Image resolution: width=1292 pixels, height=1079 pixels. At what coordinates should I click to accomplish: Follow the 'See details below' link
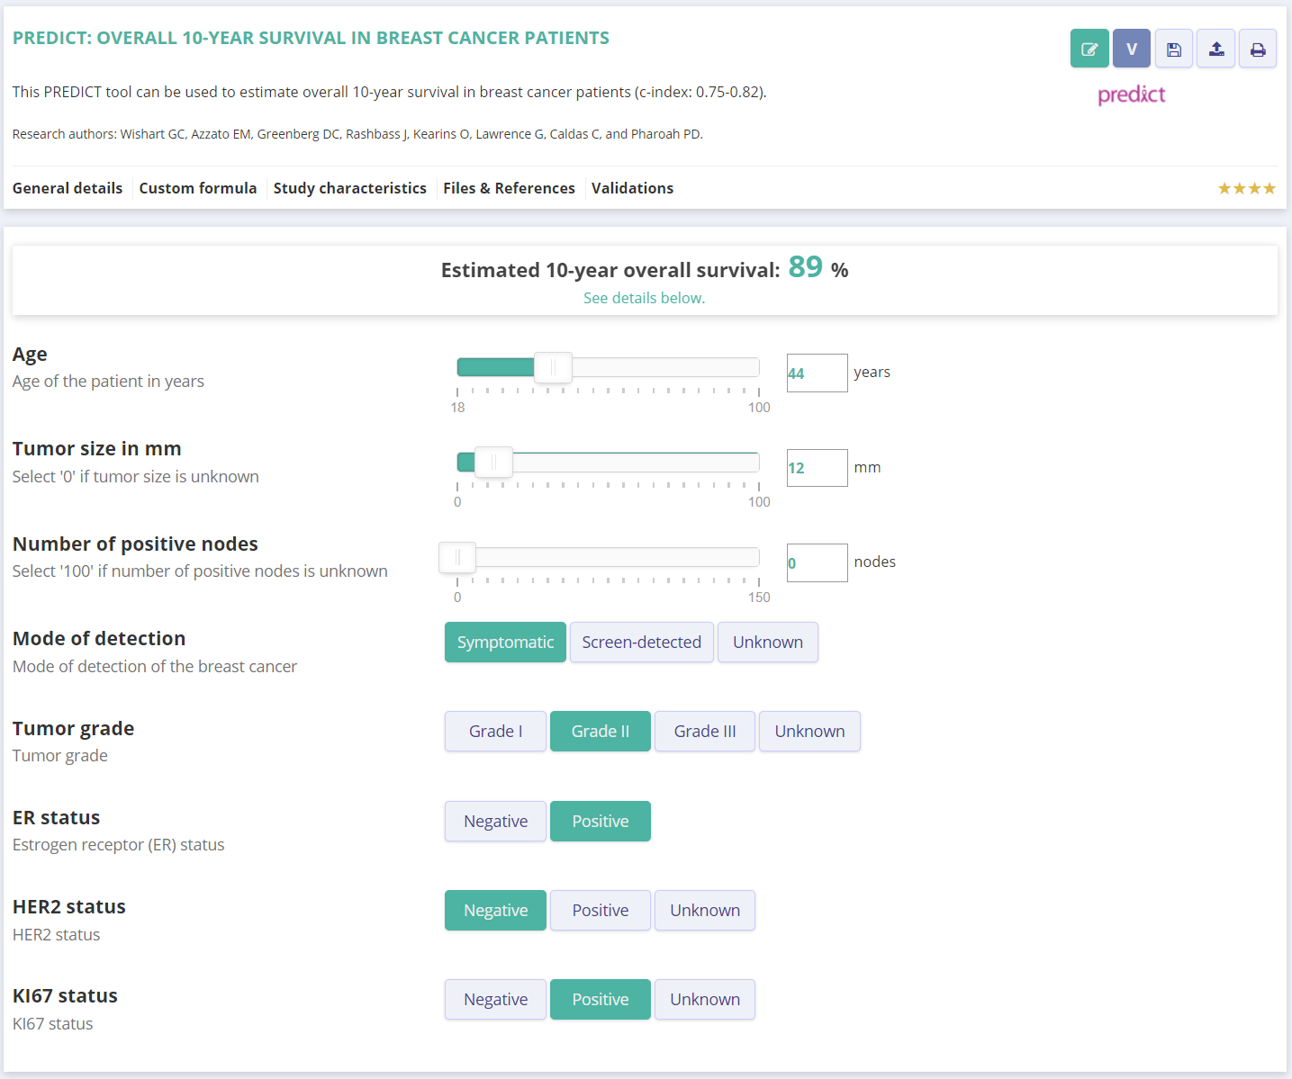[x=644, y=298]
